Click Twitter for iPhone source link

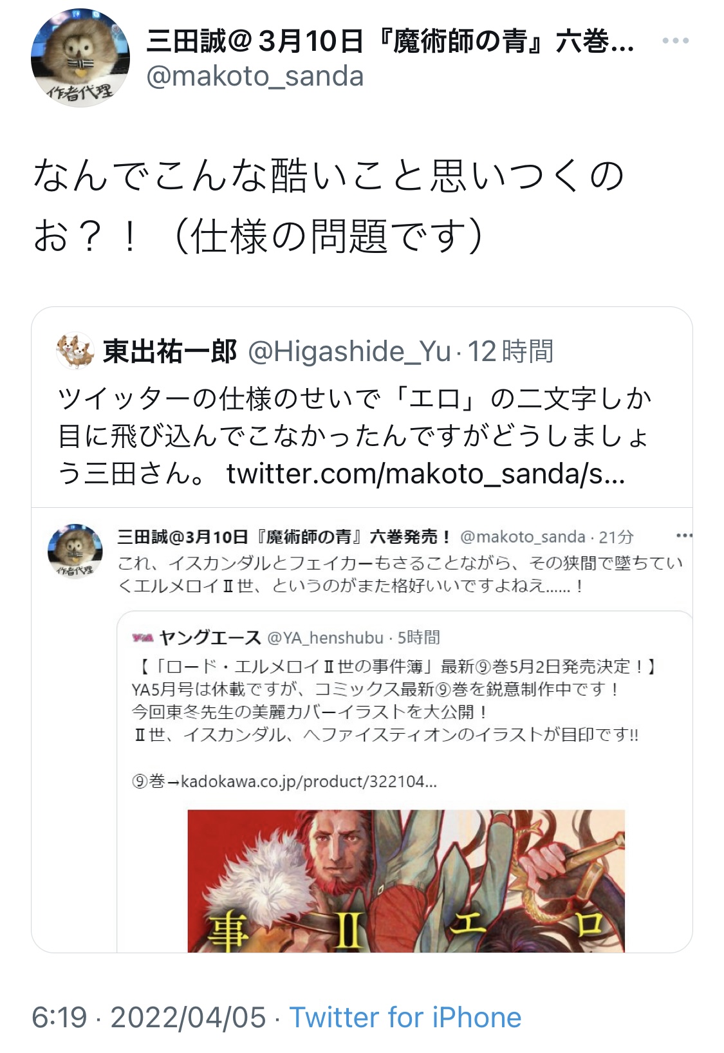click(405, 1018)
